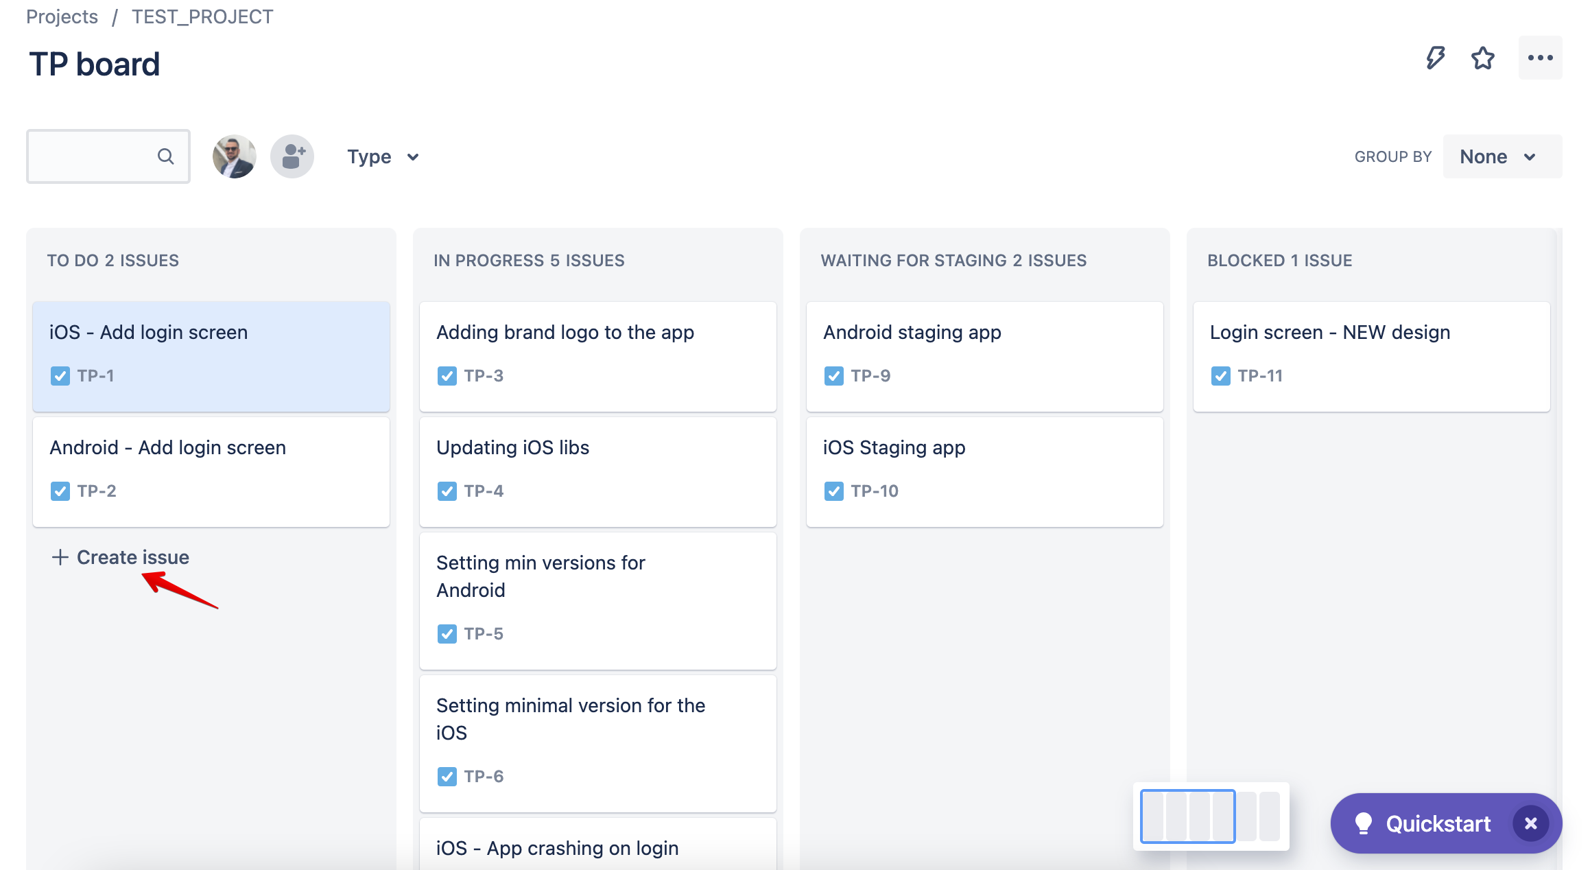Click the automation lightning bolt icon
This screenshot has width=1590, height=870.
[1435, 58]
